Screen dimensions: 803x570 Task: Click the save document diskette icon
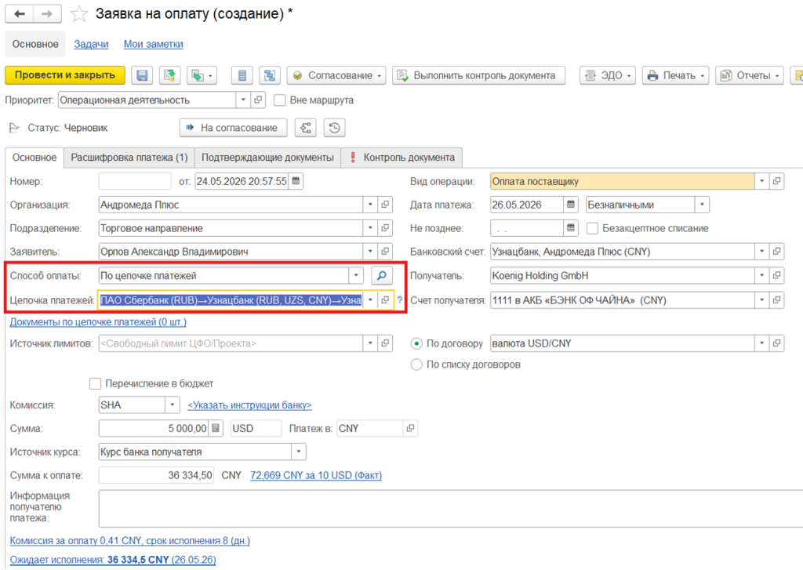(x=142, y=75)
